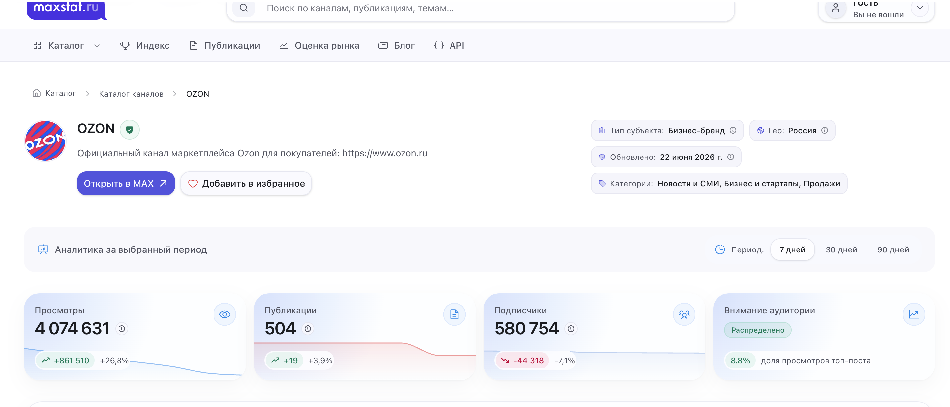Select the 7 дней period
950x407 pixels.
coord(792,249)
